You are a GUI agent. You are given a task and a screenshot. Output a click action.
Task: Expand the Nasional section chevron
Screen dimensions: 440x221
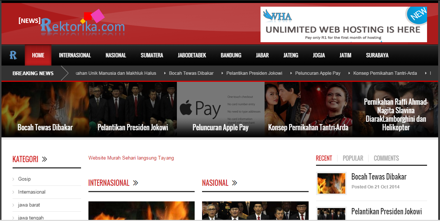click(x=234, y=183)
